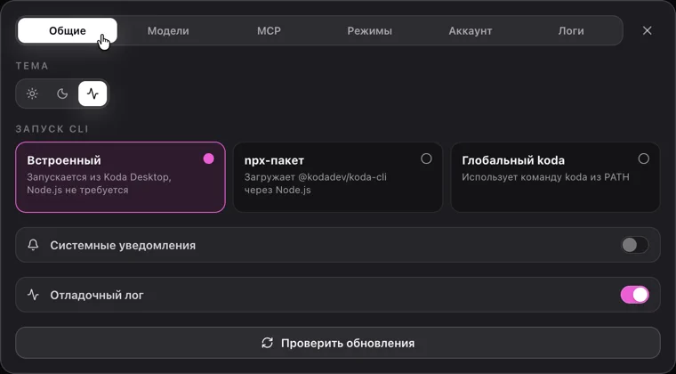676x374 pixels.
Task: Switch to the Общие tab
Action: 68,30
